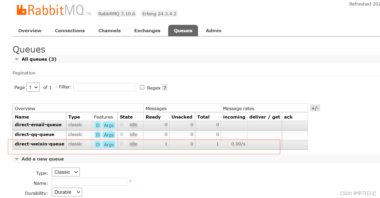Click idle state of direct-weixin-queue
380x198 pixels.
[133, 144]
